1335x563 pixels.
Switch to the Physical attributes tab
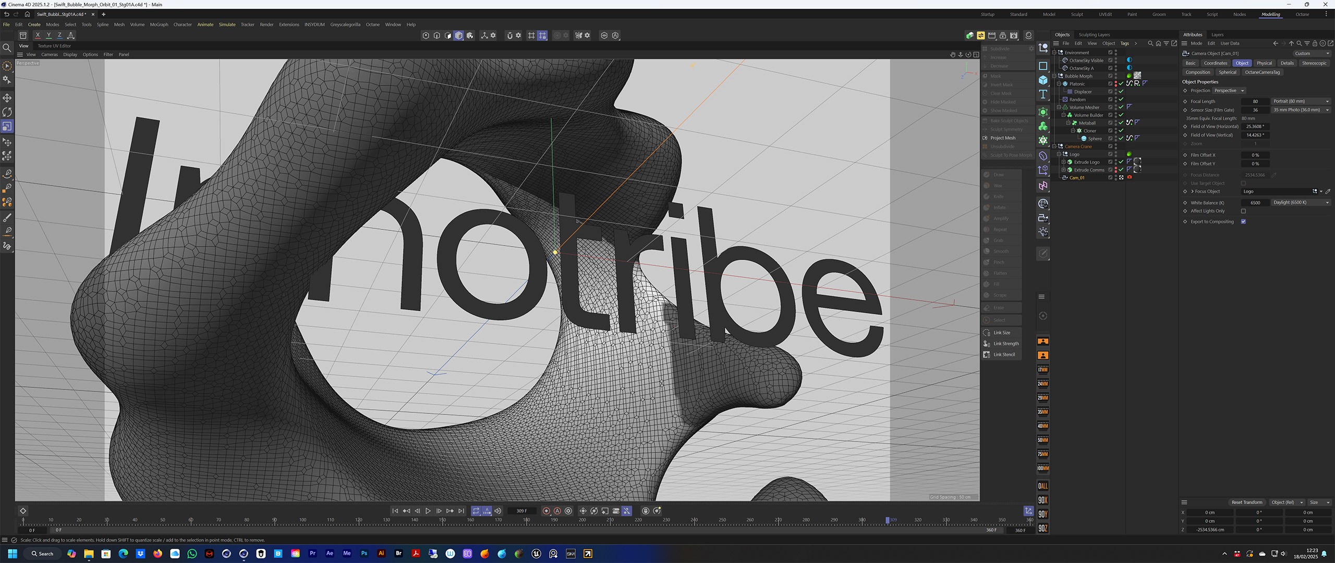1264,63
